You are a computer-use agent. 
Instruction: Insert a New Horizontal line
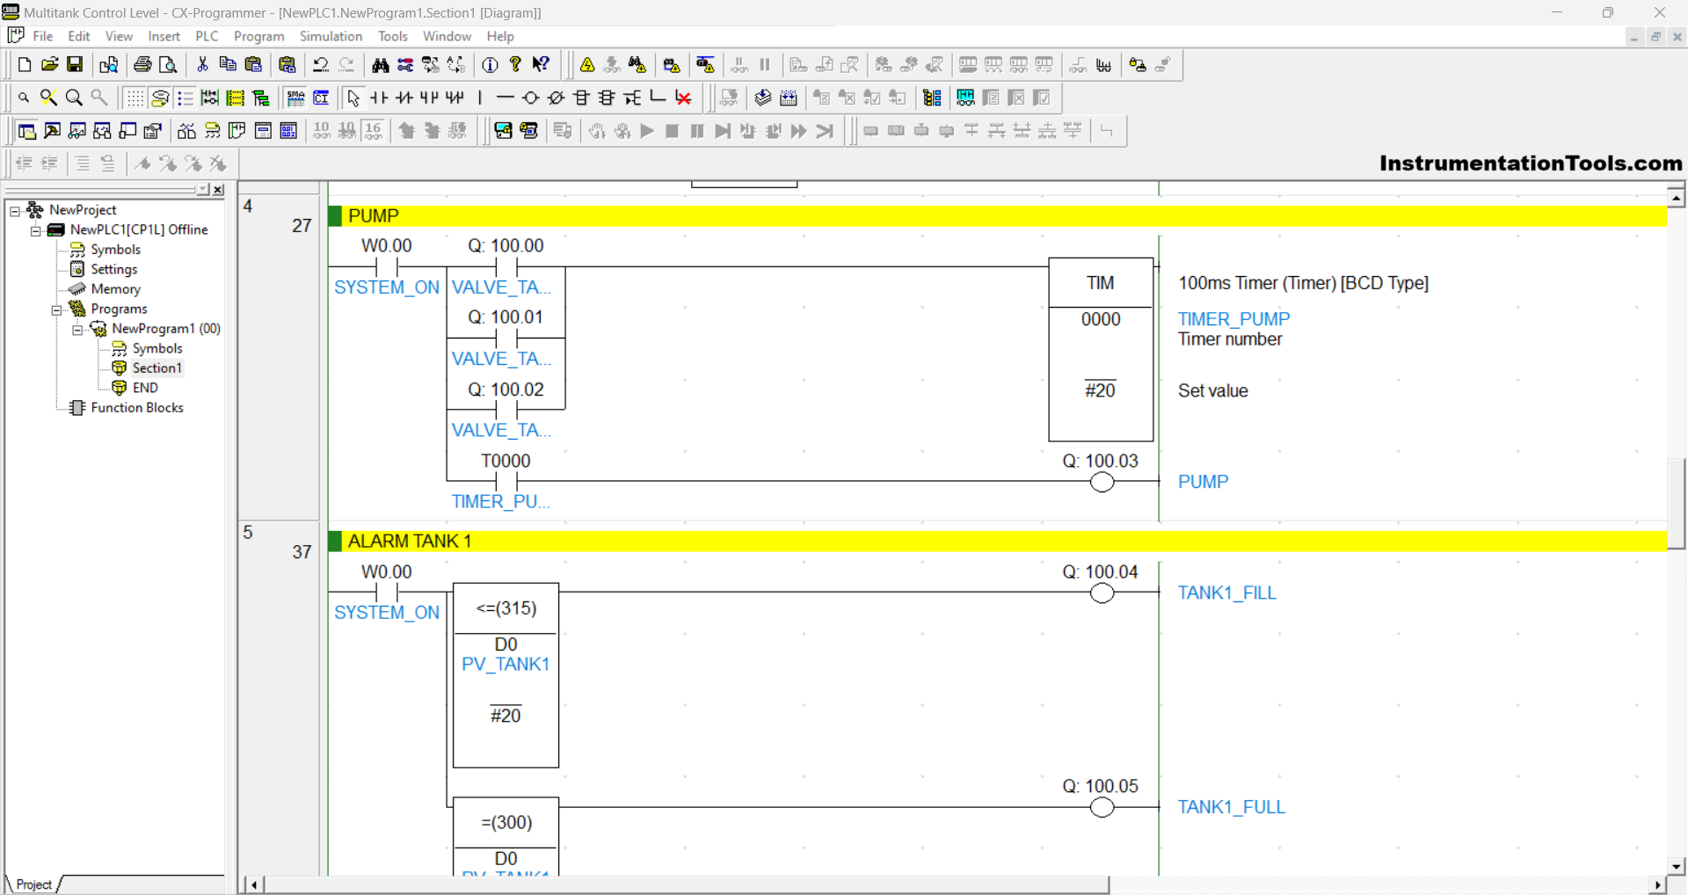(505, 98)
